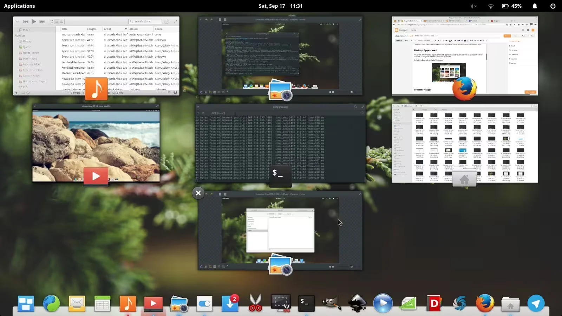This screenshot has width=562, height=316.
Task: Toggle notifications using the bell indicator
Action: click(x=535, y=6)
